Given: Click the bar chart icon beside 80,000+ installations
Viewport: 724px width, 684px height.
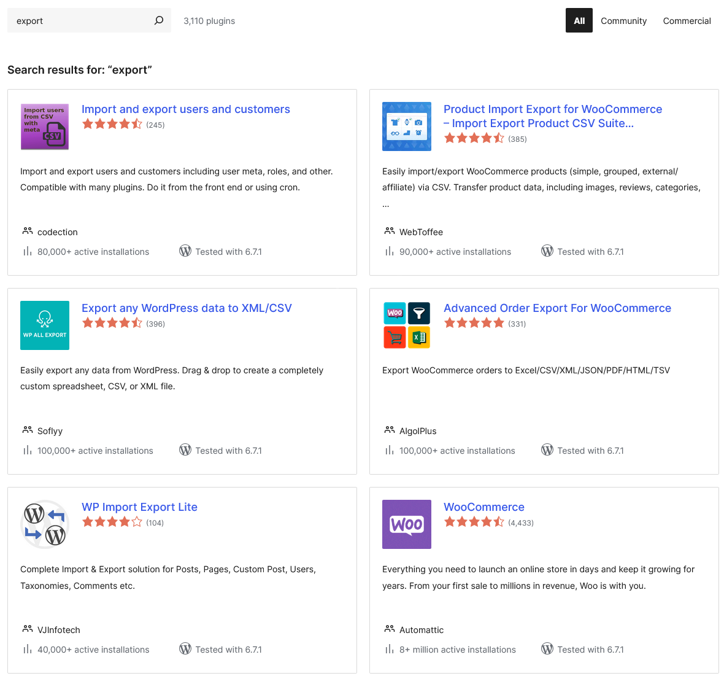Looking at the screenshot, I should tap(28, 251).
